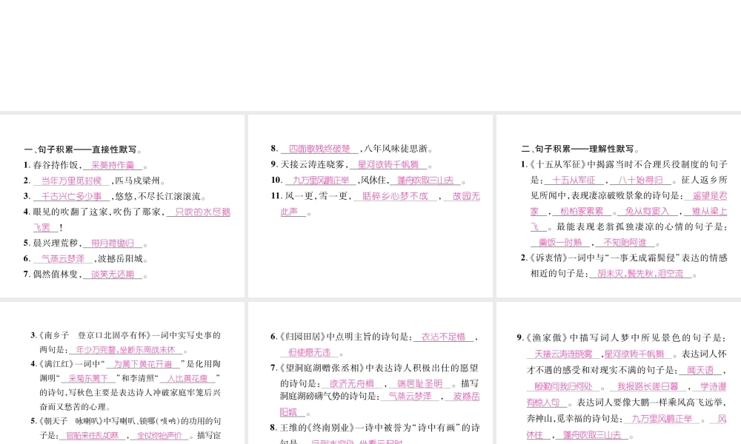
Task: Click the answer 官船来往乱如麻
Action: click(92, 436)
